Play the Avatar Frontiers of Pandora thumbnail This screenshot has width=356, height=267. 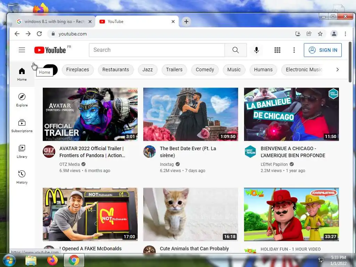pos(90,114)
